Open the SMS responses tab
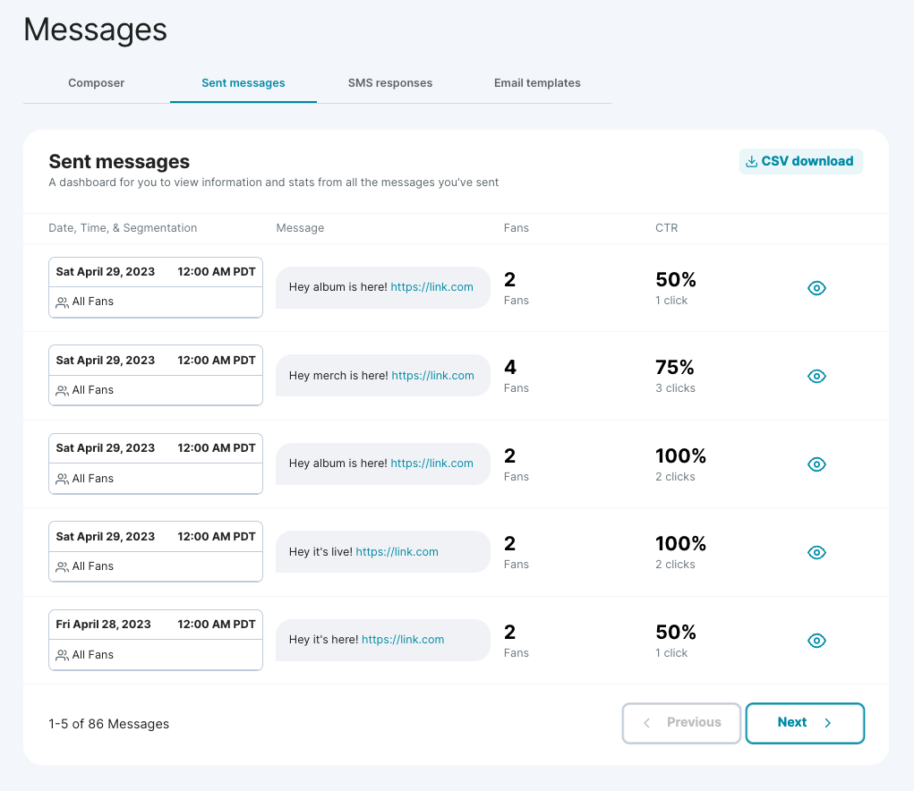914x791 pixels. point(389,83)
